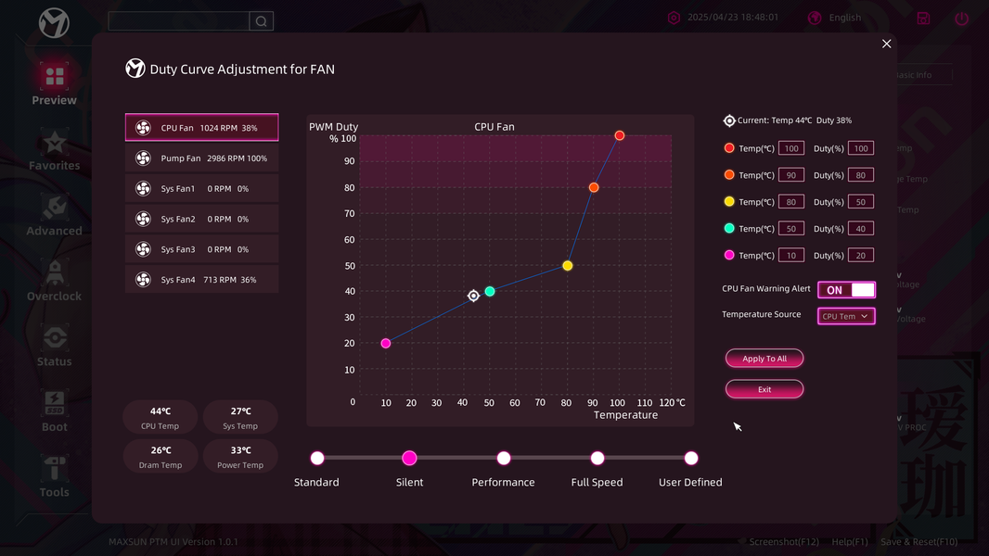Click the yellow curve point at 80°C

tap(567, 266)
